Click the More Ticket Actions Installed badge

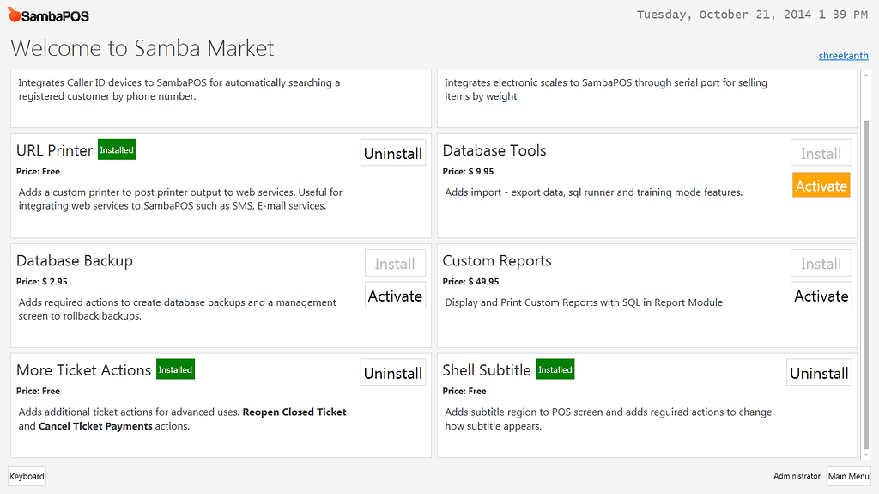[175, 370]
